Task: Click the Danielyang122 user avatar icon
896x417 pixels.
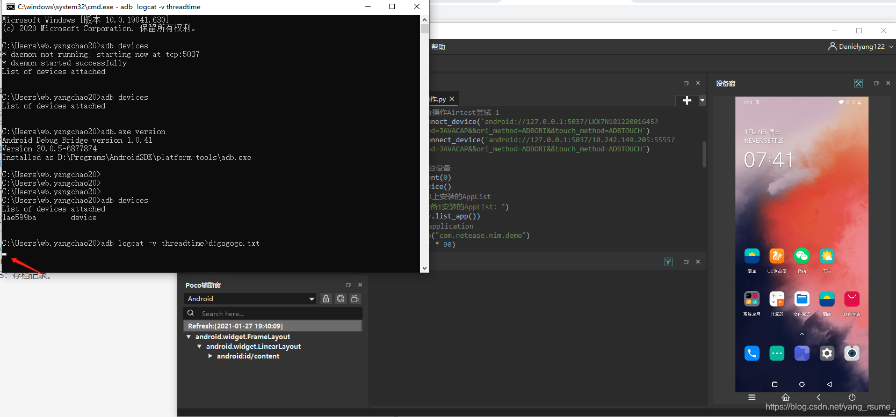Action: coord(833,46)
